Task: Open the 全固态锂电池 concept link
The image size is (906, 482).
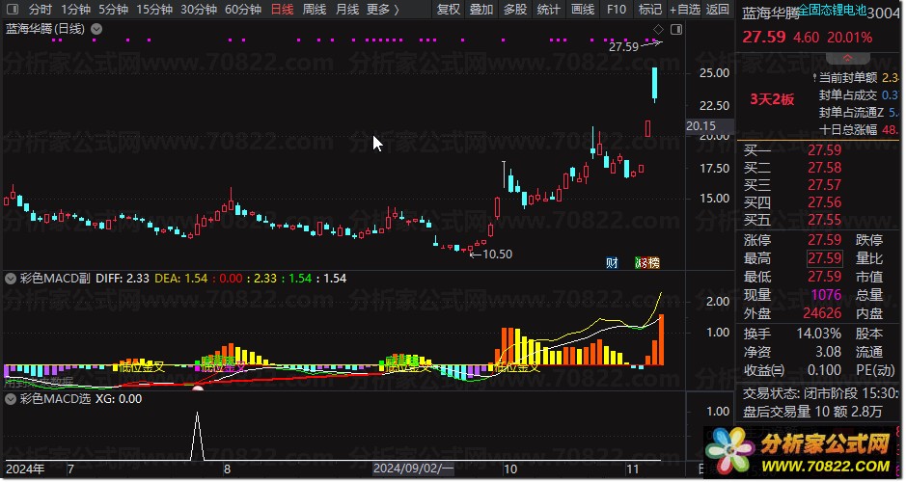Action: click(x=834, y=10)
